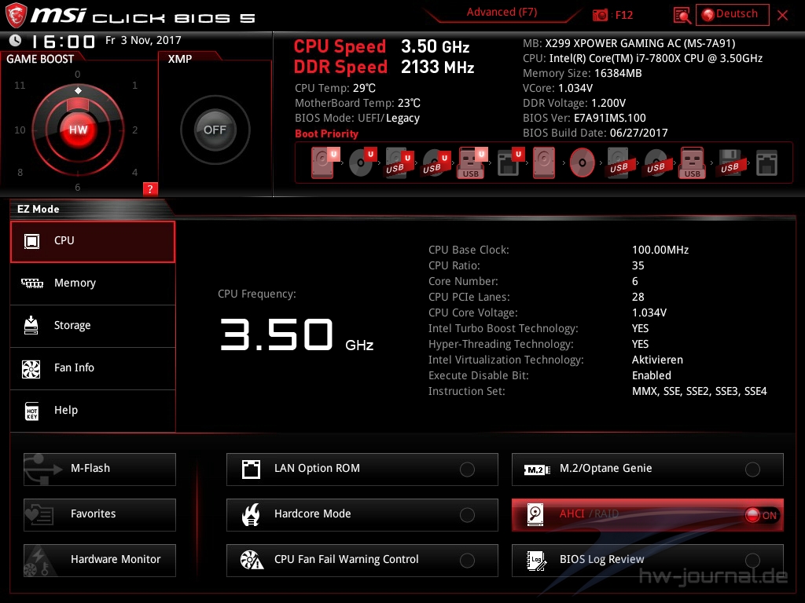
Task: Click the Fan Info fan icon
Action: [31, 369]
